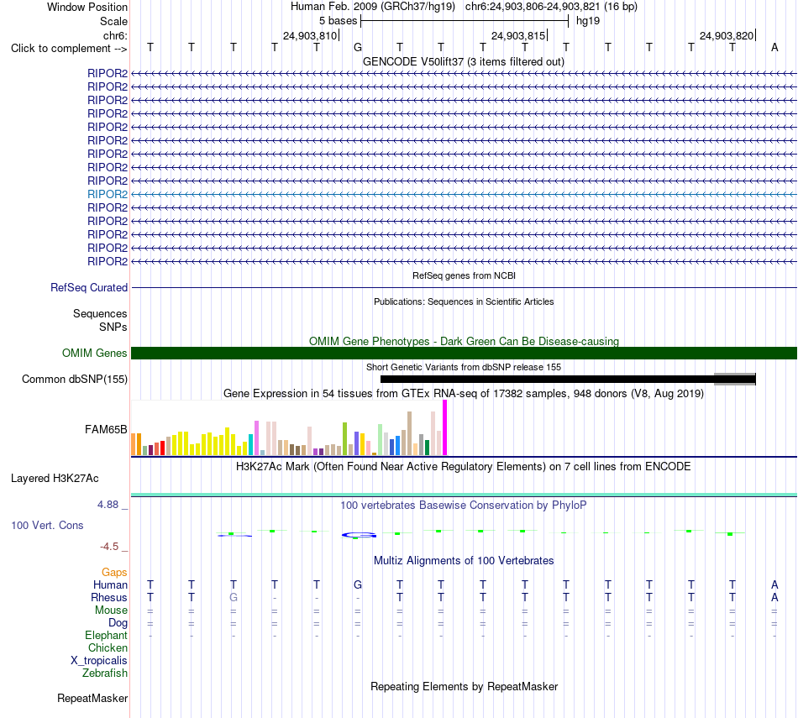Click the '5 bases' scale bar text
The width and height of the screenshot is (798, 718).
[339, 21]
